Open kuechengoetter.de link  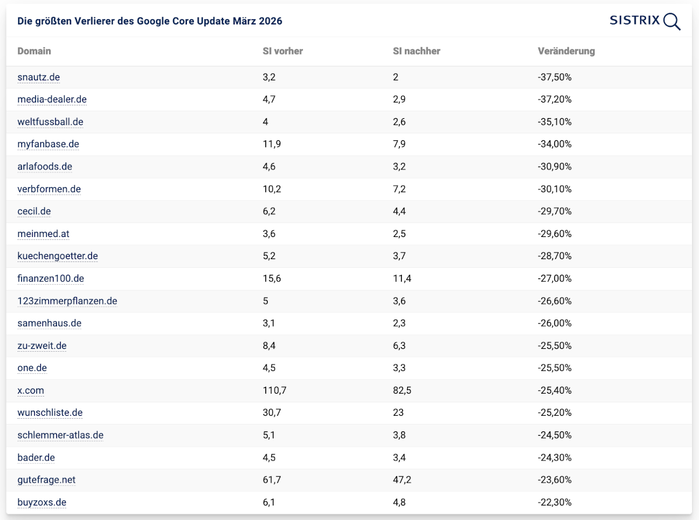point(58,256)
